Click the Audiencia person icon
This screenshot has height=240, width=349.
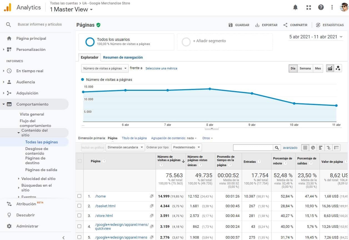pos(9,82)
